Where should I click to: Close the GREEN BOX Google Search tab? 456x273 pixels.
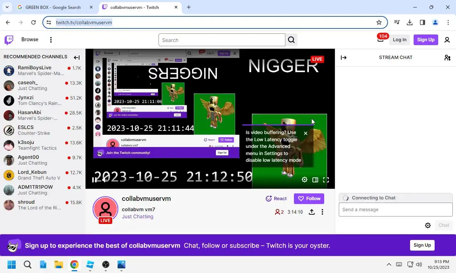point(91,7)
